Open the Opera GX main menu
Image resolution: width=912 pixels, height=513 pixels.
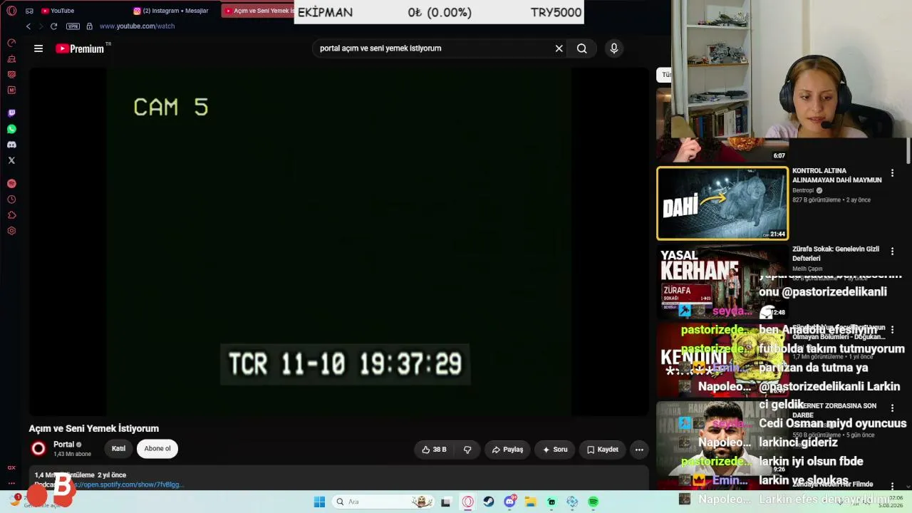coord(11,11)
